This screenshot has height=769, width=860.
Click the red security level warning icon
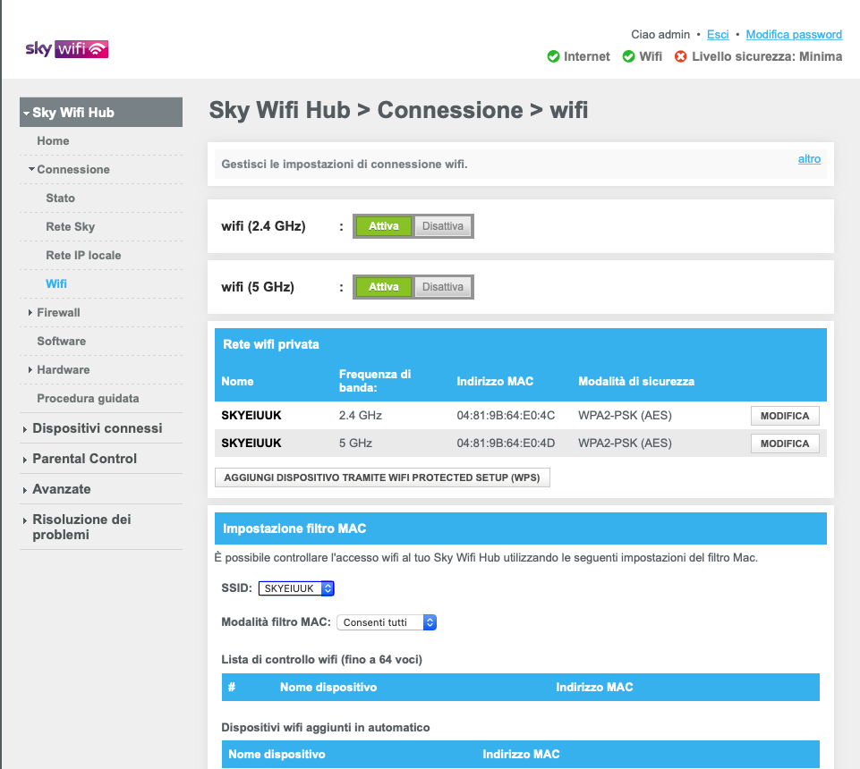(681, 57)
